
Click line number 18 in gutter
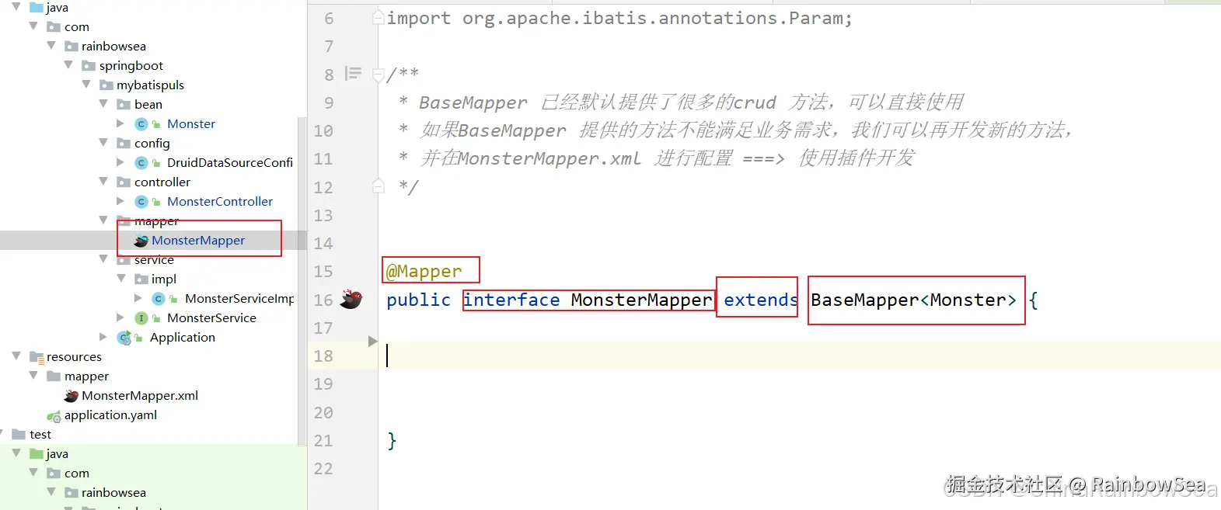pyautogui.click(x=323, y=356)
